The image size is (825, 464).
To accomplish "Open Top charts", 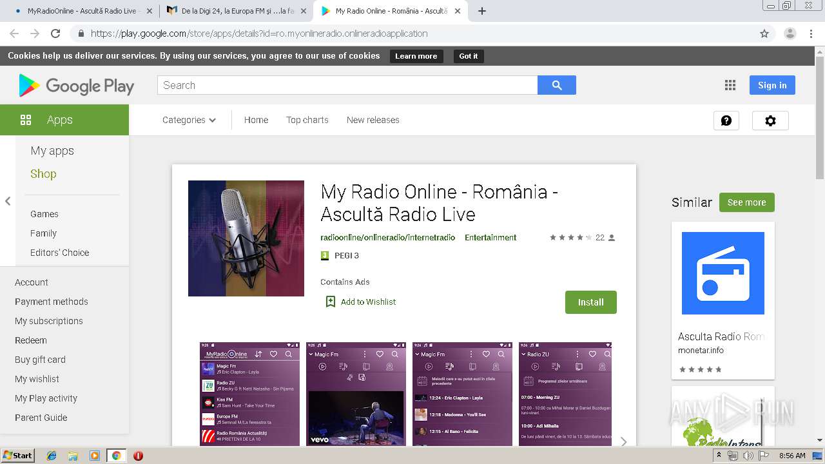I will (x=307, y=120).
